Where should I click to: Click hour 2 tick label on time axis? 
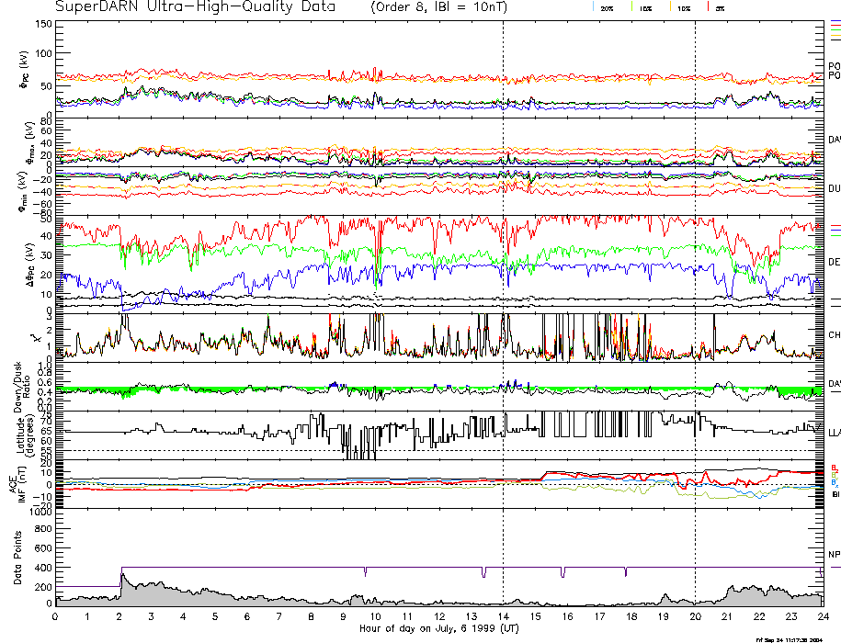coord(119,616)
